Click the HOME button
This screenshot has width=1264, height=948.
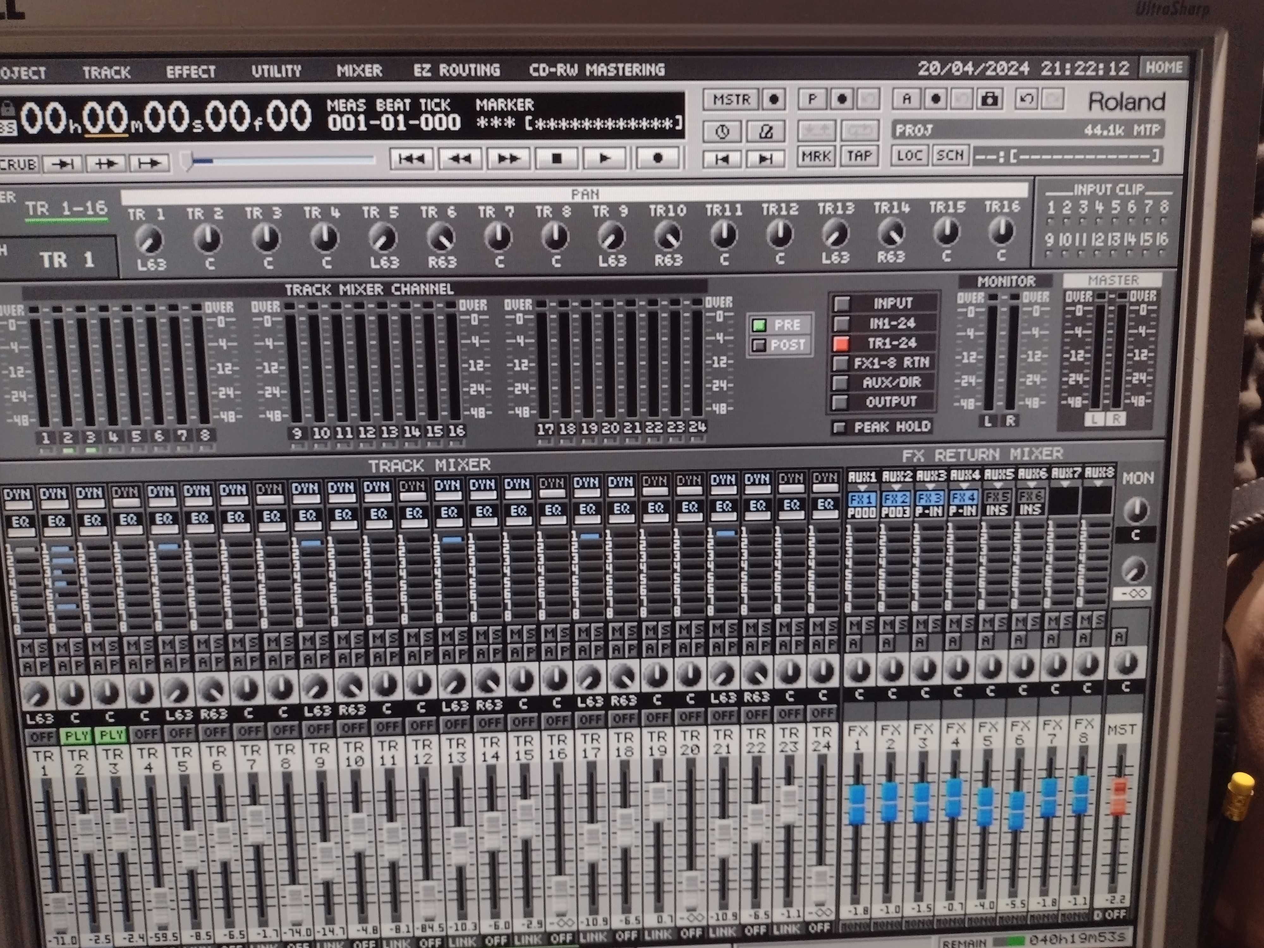1164,67
